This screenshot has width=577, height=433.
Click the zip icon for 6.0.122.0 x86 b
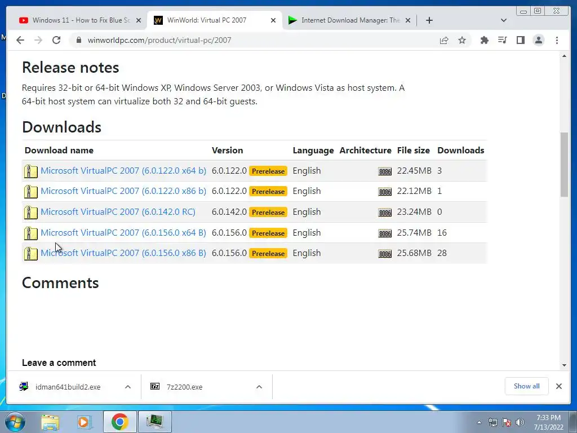point(30,192)
